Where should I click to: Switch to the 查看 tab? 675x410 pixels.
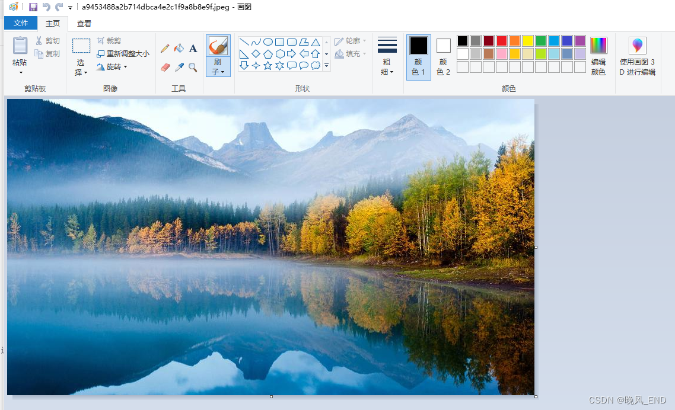click(83, 23)
